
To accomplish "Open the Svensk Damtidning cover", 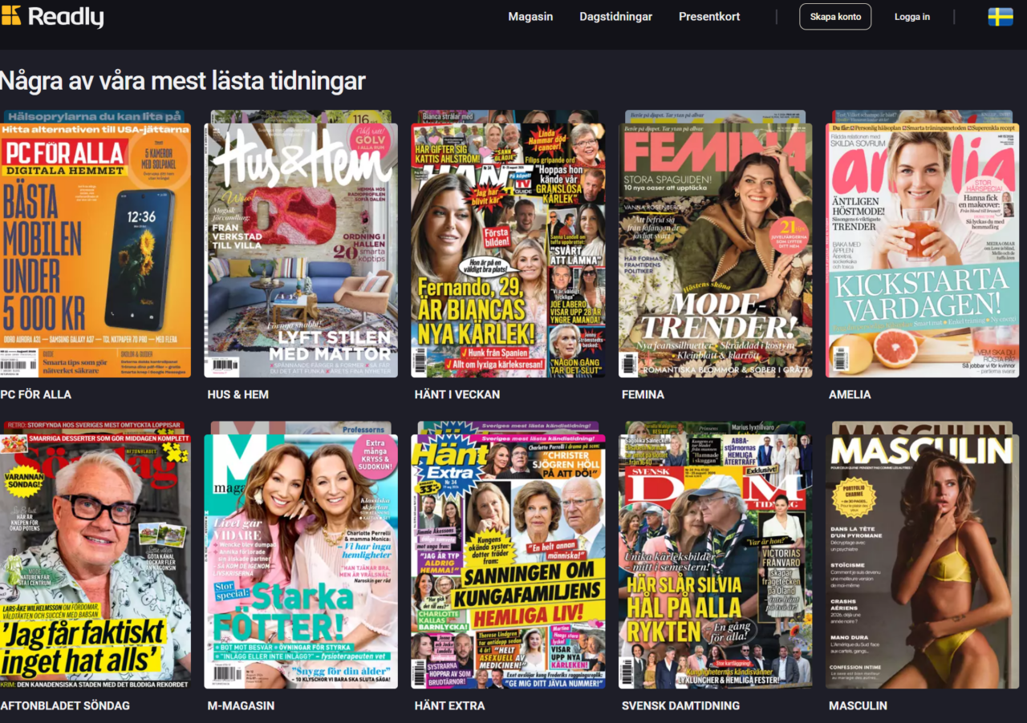I will (715, 561).
